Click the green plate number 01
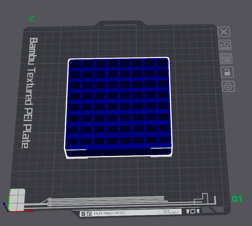This screenshot has height=226, width=252. tap(237, 199)
